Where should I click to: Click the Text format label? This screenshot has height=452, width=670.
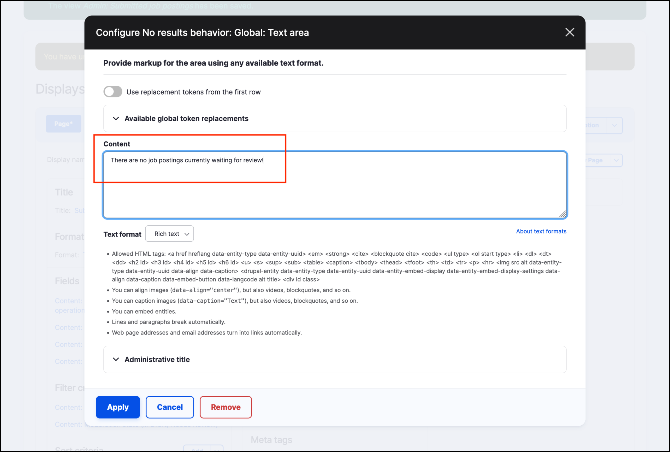[122, 234]
